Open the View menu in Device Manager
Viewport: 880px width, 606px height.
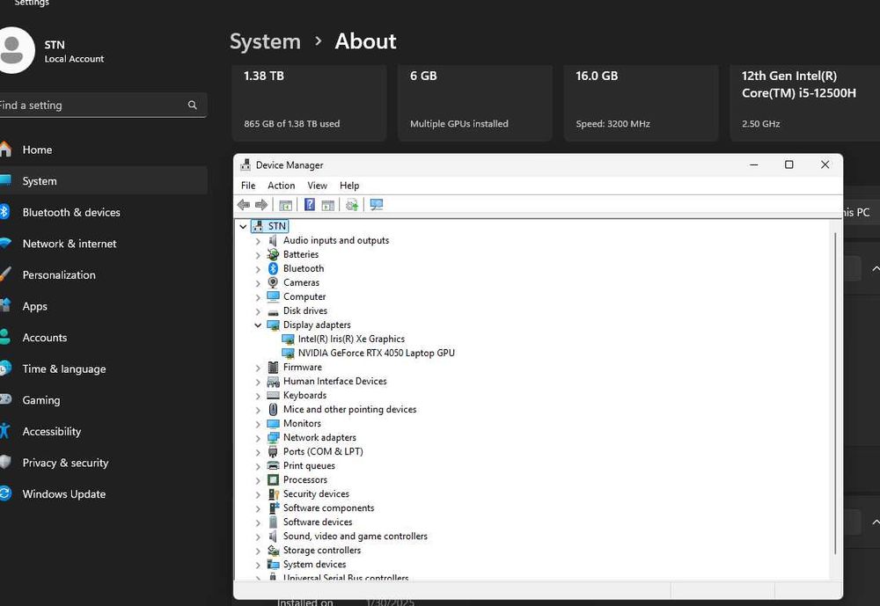click(x=317, y=186)
